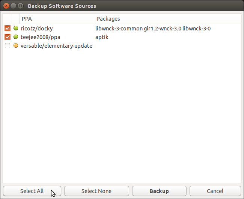The height and width of the screenshot is (199, 244).
Task: Minimize the Backup Software Sources window
Action: tap(13, 6)
